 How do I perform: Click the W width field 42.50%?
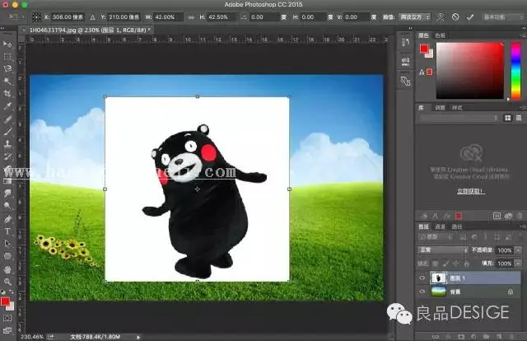168,16
